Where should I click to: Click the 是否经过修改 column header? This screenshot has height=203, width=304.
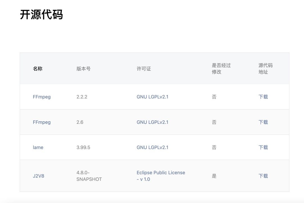coord(221,69)
